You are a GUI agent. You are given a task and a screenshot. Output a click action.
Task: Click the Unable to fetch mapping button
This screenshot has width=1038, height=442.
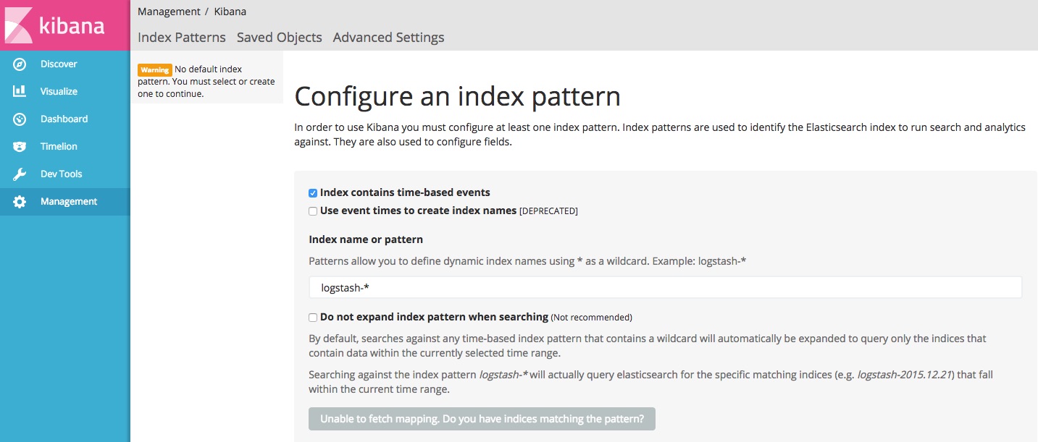[482, 419]
